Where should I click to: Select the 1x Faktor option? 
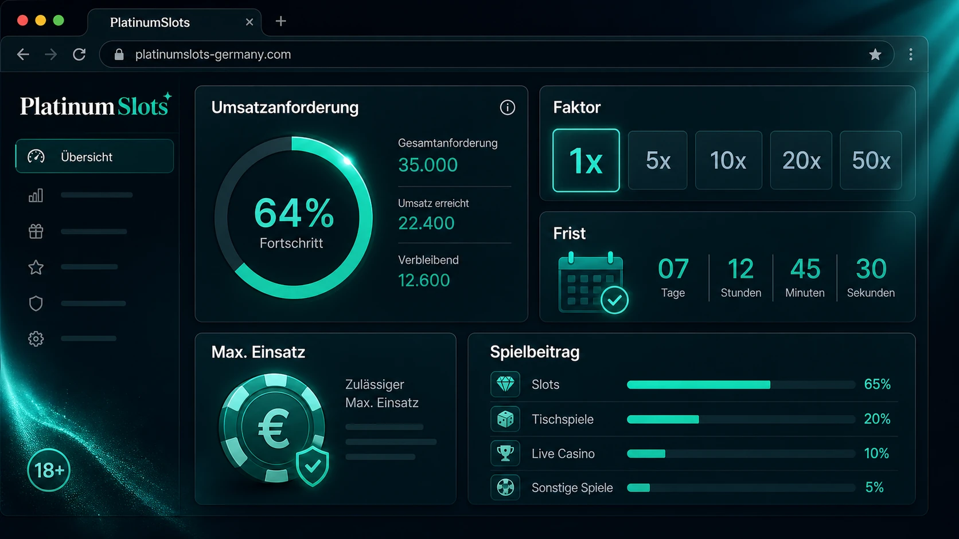coord(586,160)
